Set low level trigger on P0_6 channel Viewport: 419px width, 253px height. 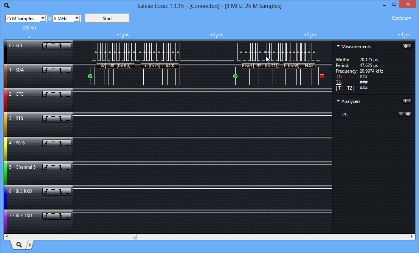[68, 143]
